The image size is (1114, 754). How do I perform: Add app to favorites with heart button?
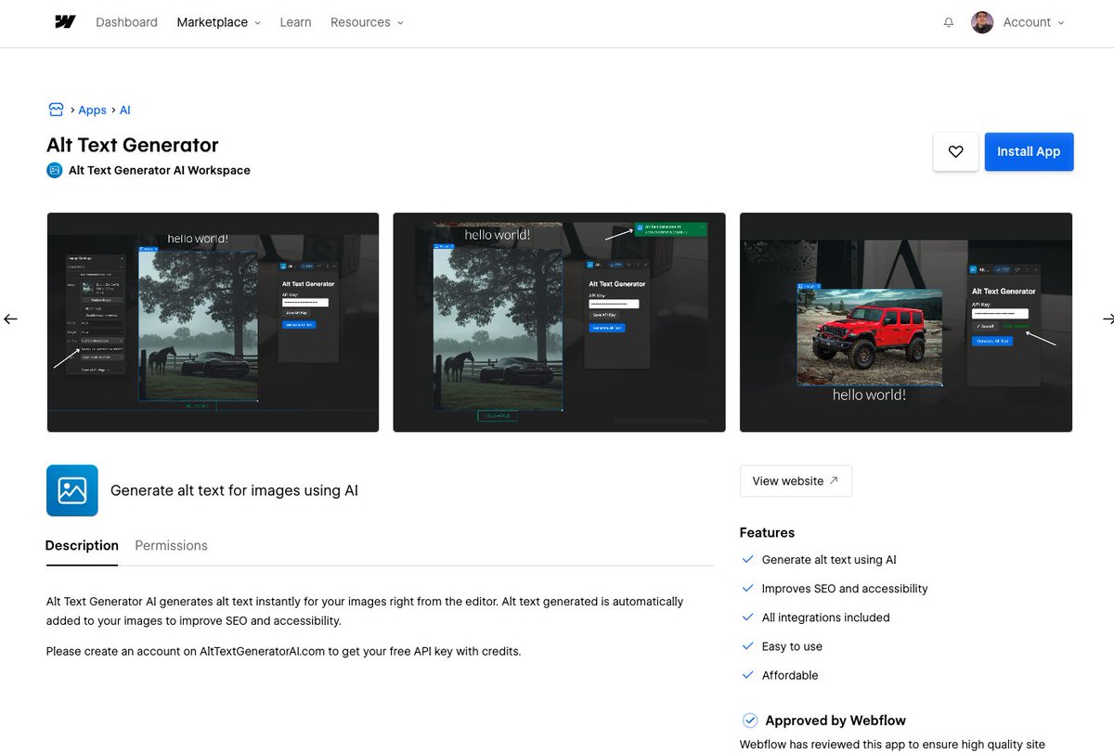(956, 151)
